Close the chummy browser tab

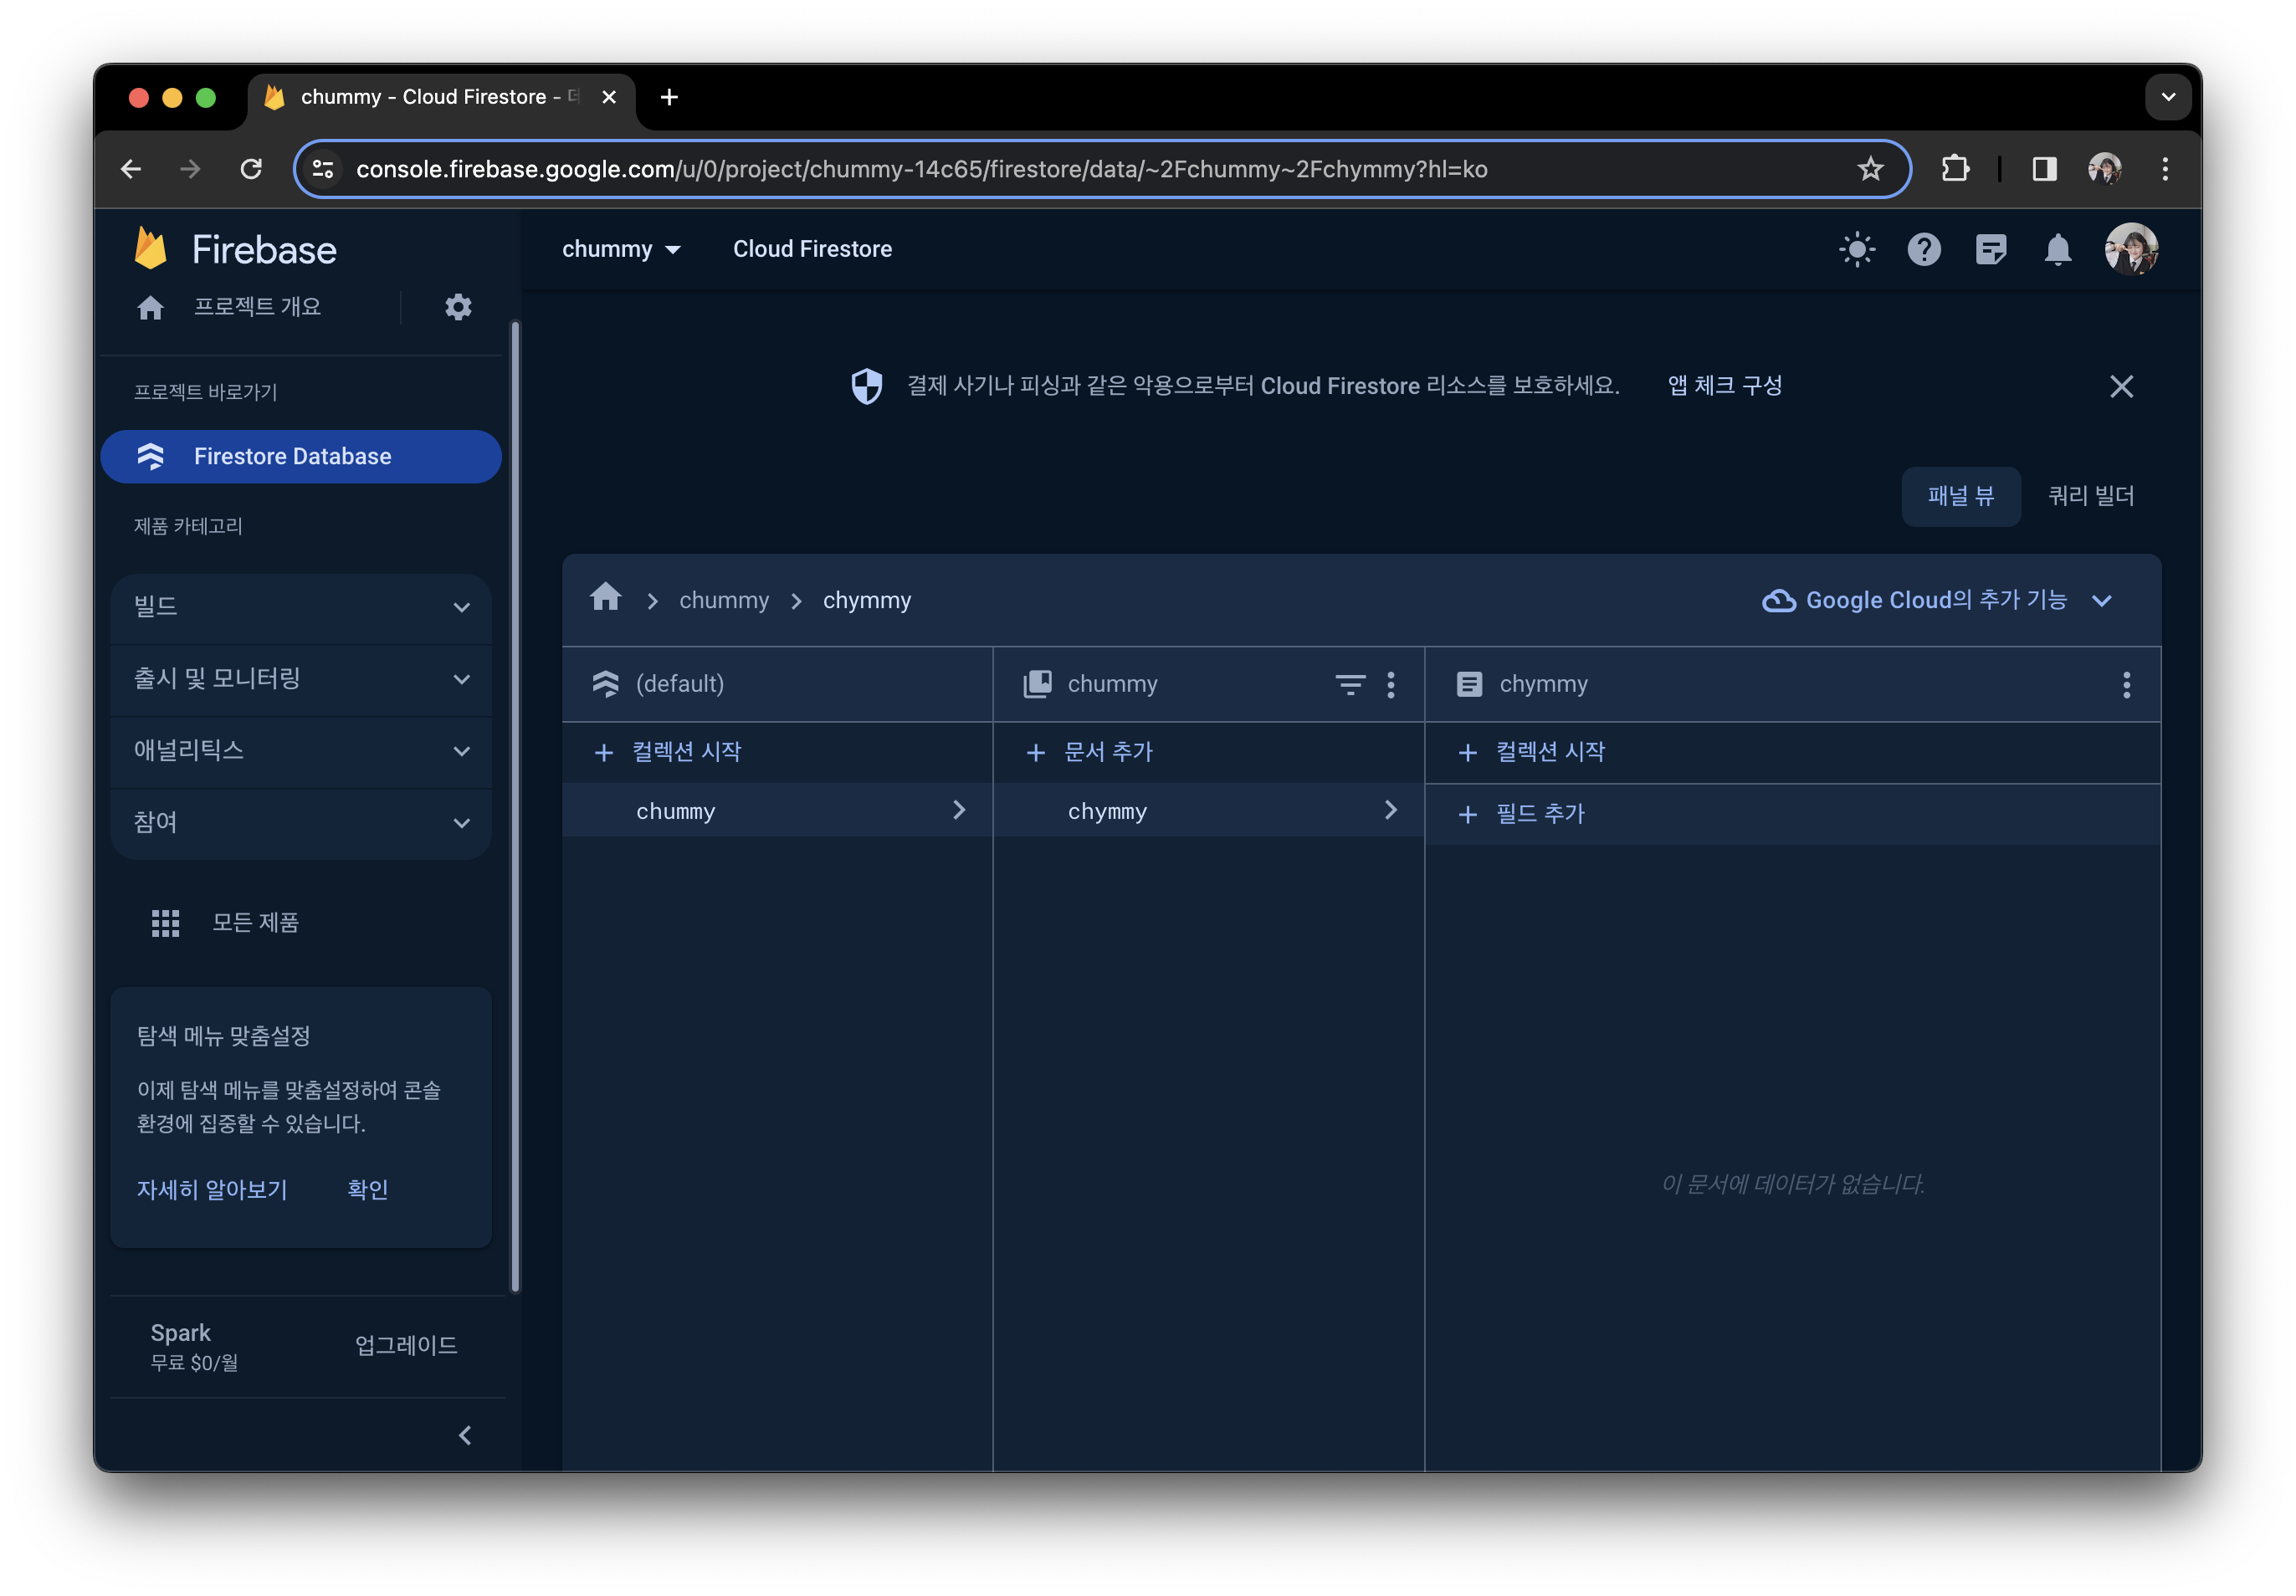pyautogui.click(x=608, y=97)
